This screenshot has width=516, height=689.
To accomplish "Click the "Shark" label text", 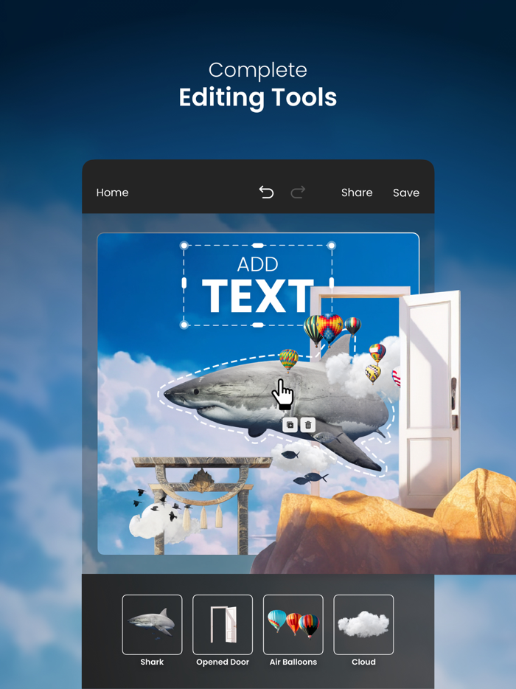I will click(x=152, y=662).
